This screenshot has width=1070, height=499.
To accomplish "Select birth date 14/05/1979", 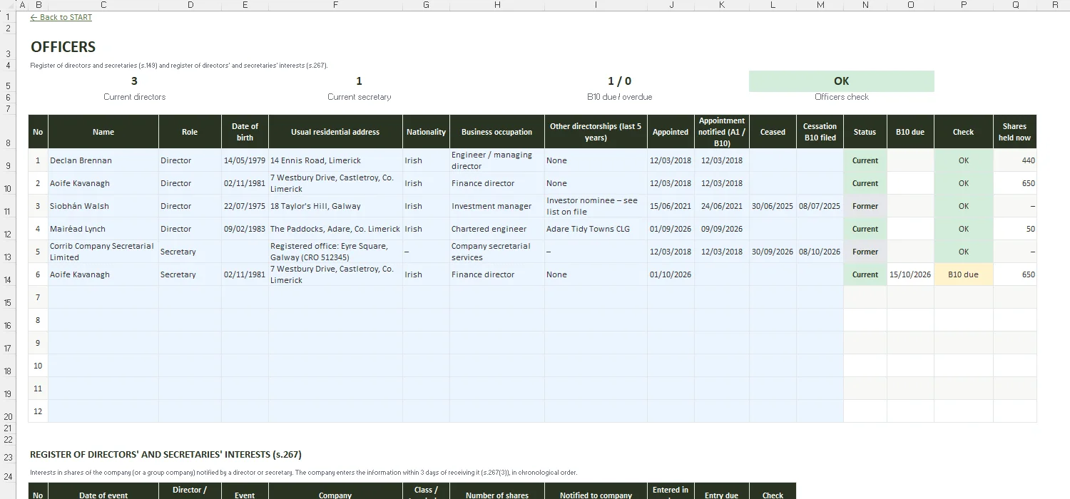I will tap(245, 160).
